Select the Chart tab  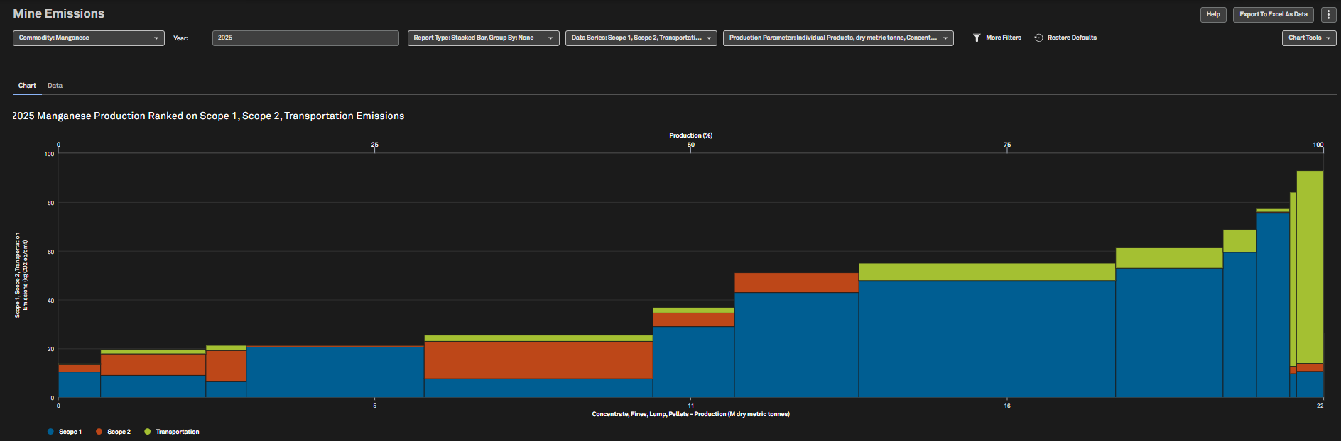pyautogui.click(x=27, y=86)
